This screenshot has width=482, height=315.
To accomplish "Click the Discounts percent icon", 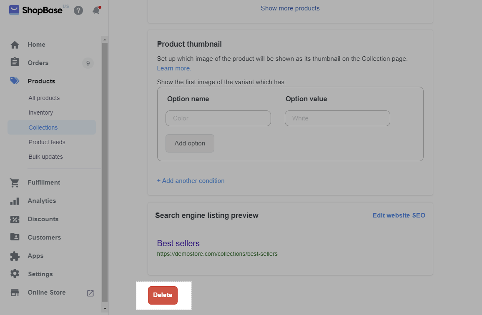I will click(x=15, y=219).
